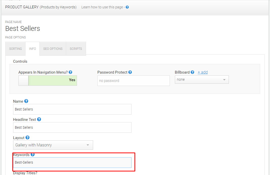Click Layout help question icon
270x175 pixels.
[x=28, y=137]
